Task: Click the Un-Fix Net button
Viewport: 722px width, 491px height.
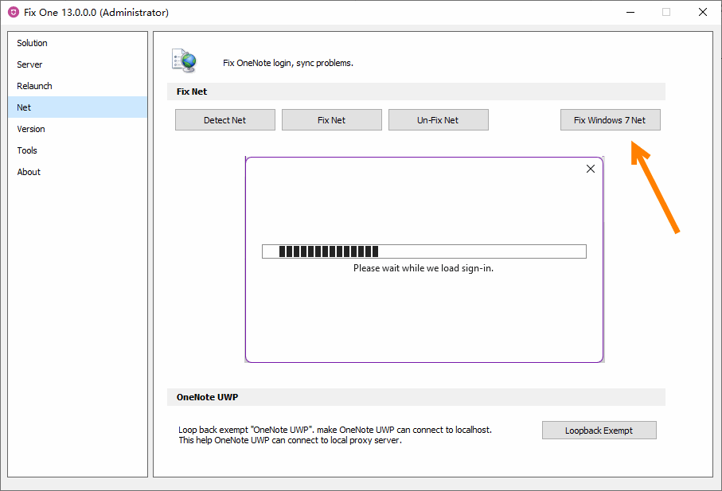Action: click(439, 119)
